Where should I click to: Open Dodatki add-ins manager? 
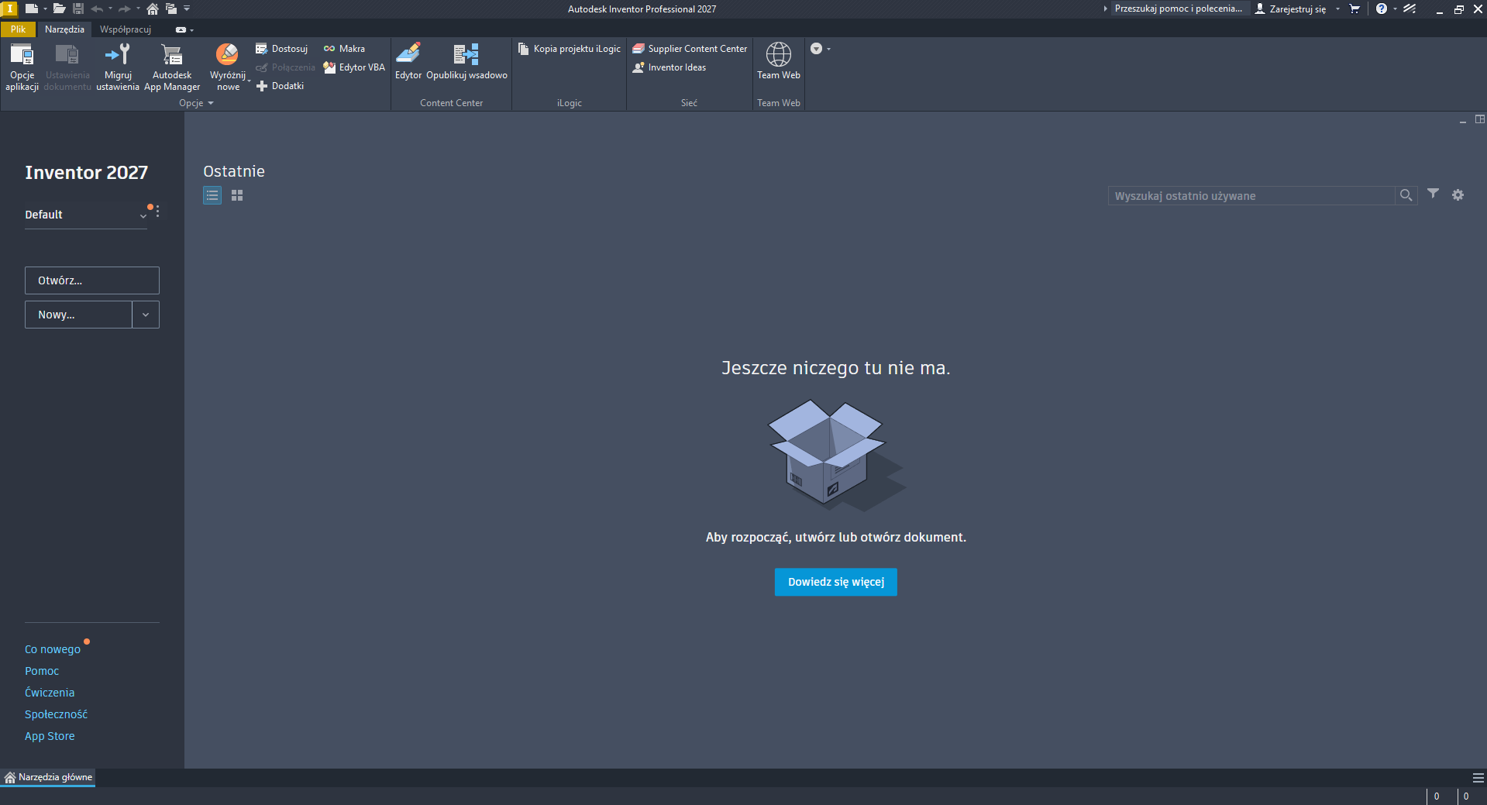[x=280, y=86]
